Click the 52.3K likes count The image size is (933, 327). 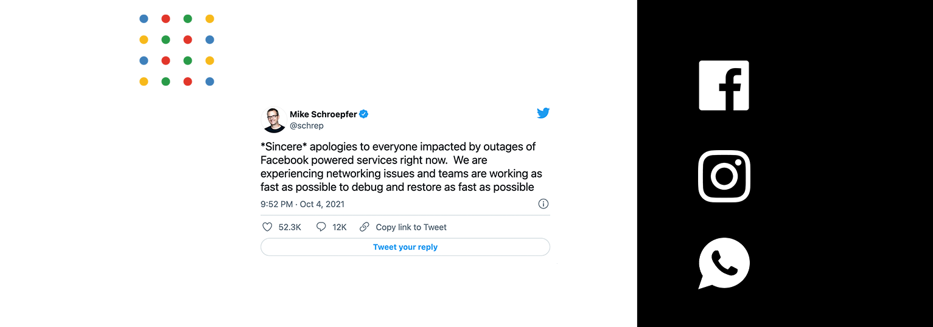point(290,227)
